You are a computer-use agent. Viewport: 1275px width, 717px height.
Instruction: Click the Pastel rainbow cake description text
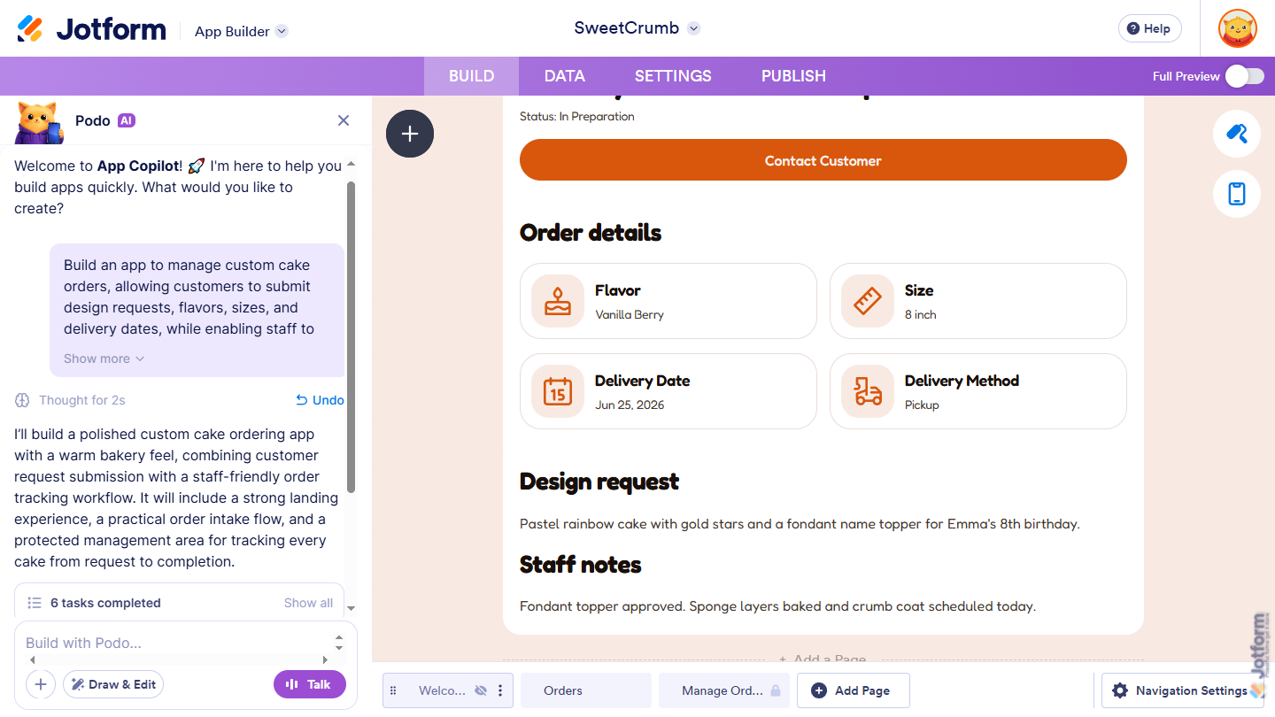tap(800, 523)
